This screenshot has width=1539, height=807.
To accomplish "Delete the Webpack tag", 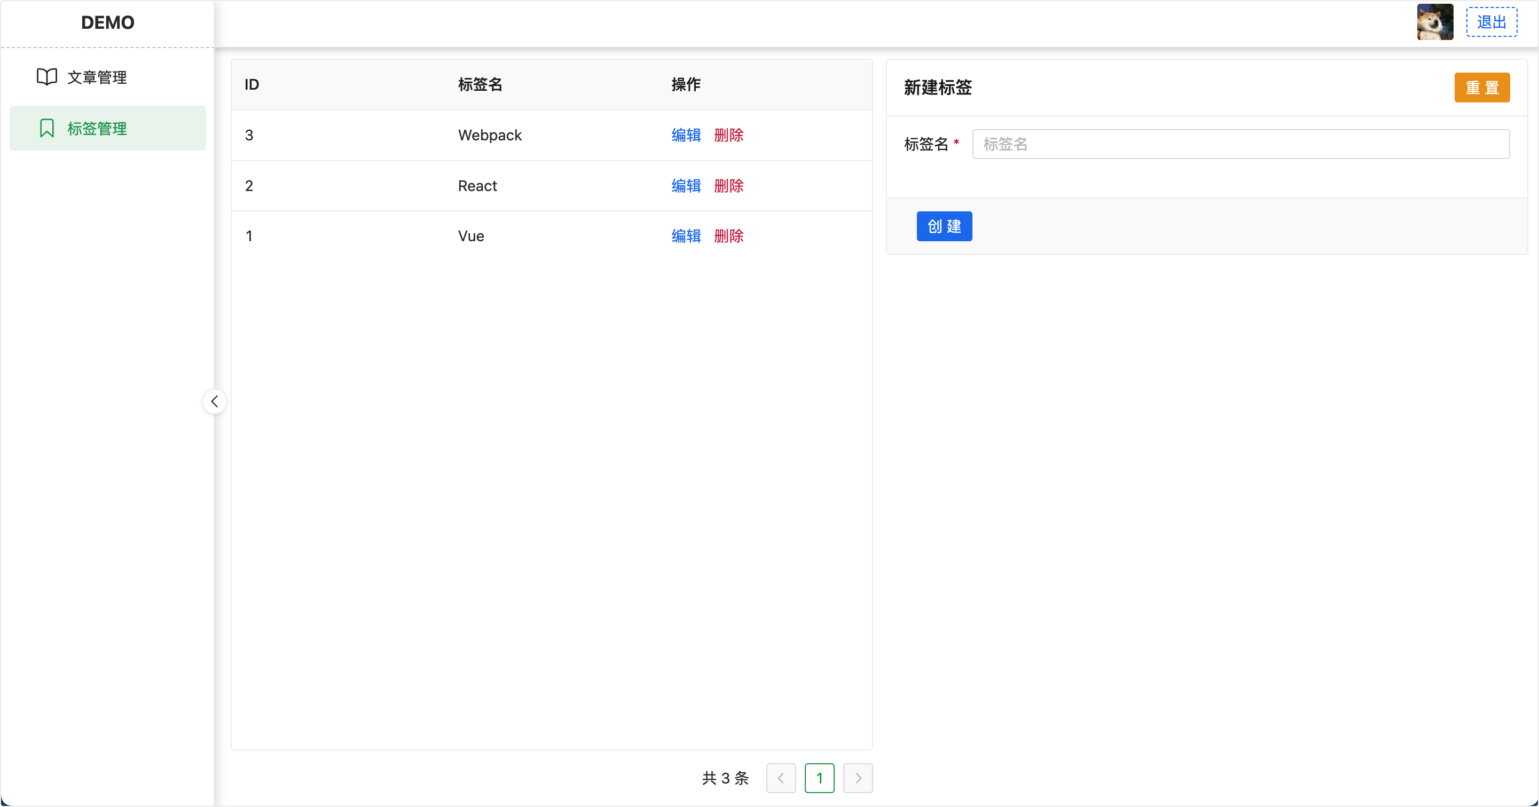I will [x=729, y=135].
